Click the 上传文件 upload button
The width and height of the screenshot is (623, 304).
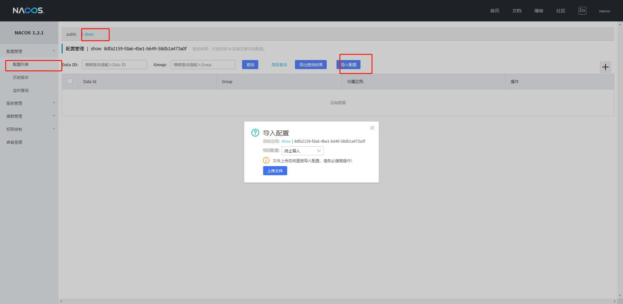tap(275, 171)
